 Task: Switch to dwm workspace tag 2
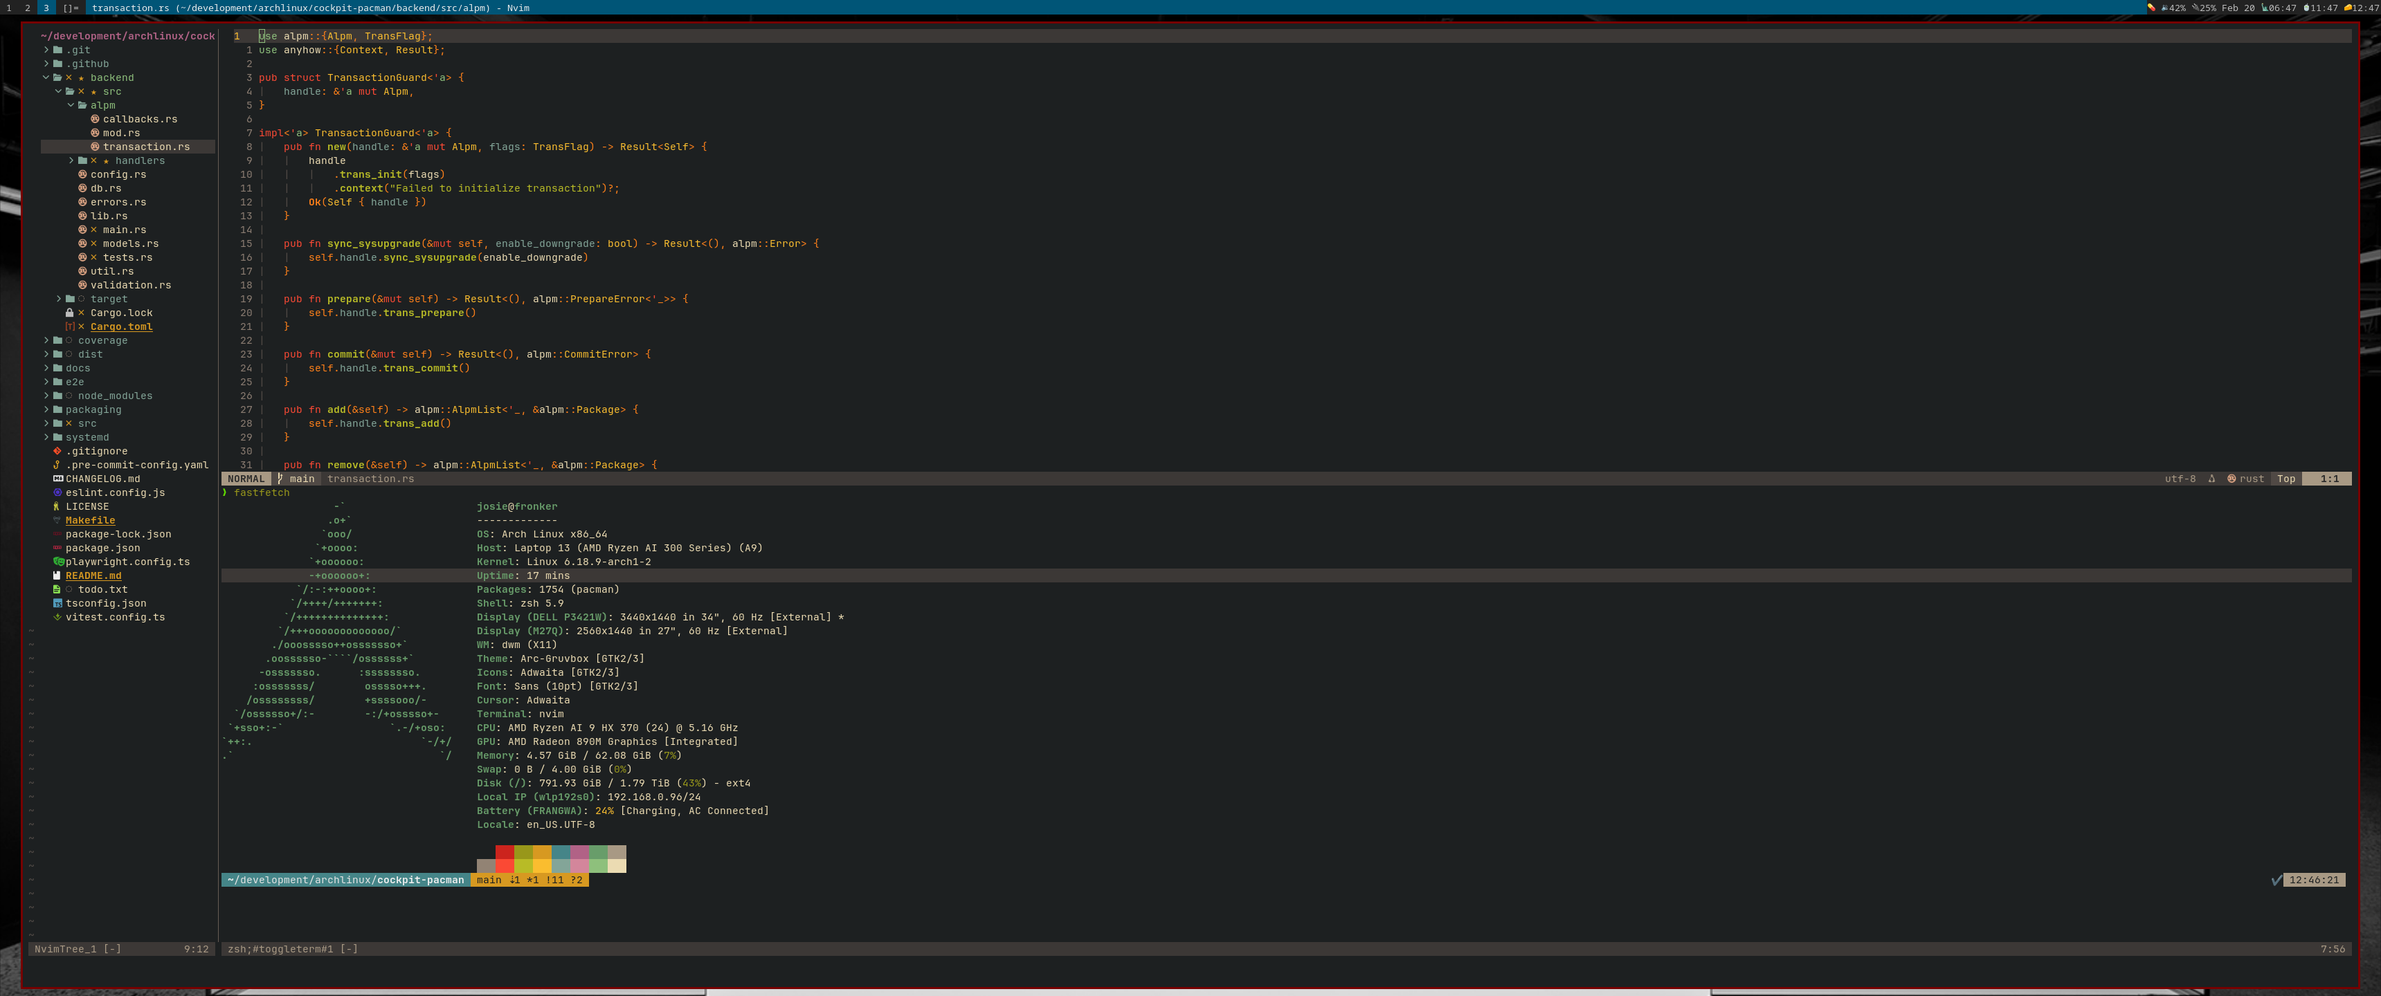tap(28, 8)
